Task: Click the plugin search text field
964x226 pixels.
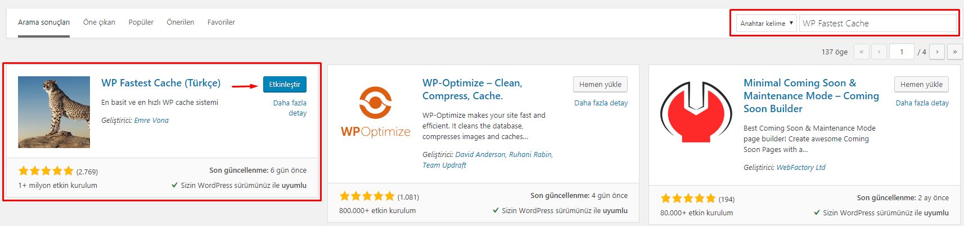Action: tap(878, 23)
